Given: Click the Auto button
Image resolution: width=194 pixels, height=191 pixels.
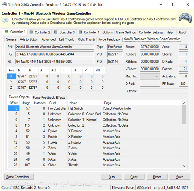Looking at the screenshot, I should tap(112, 177).
